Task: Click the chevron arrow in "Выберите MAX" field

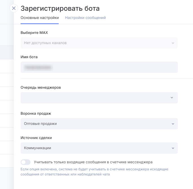Action: pos(173,43)
